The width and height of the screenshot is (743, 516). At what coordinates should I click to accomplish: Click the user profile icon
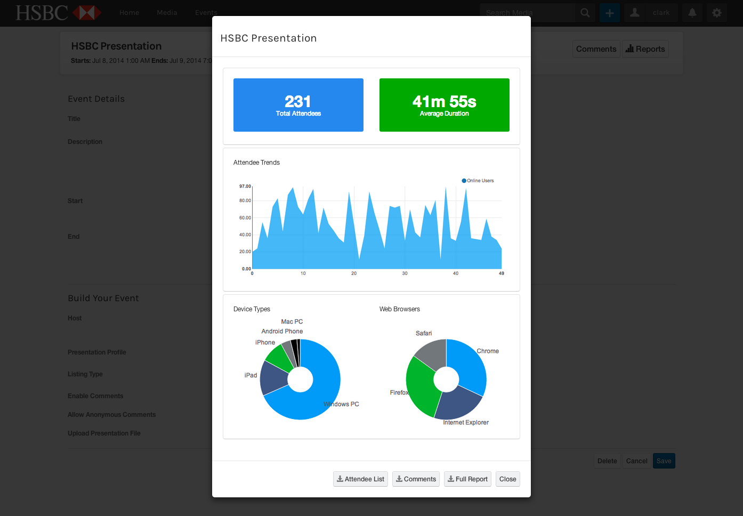[x=635, y=13]
